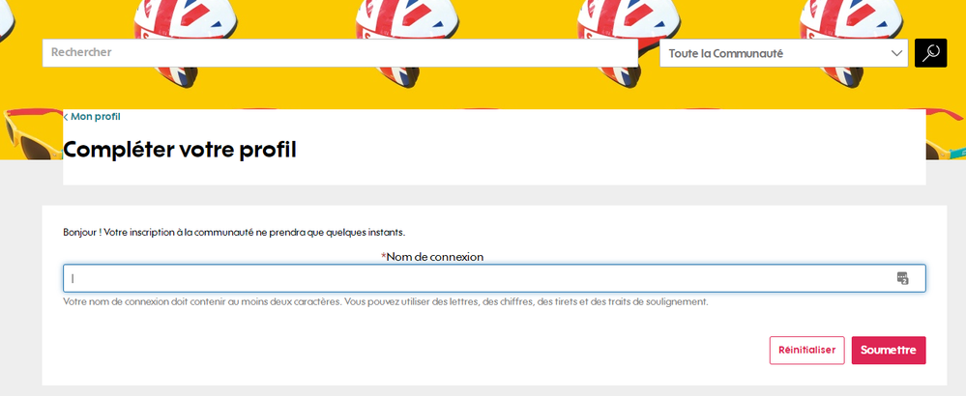Click the magnifying glass search button
This screenshot has width=966, height=396.
tap(930, 53)
